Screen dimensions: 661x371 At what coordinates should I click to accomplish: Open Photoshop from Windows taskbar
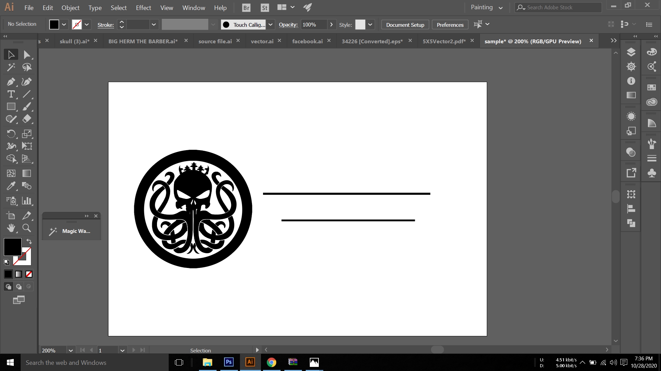click(229, 362)
